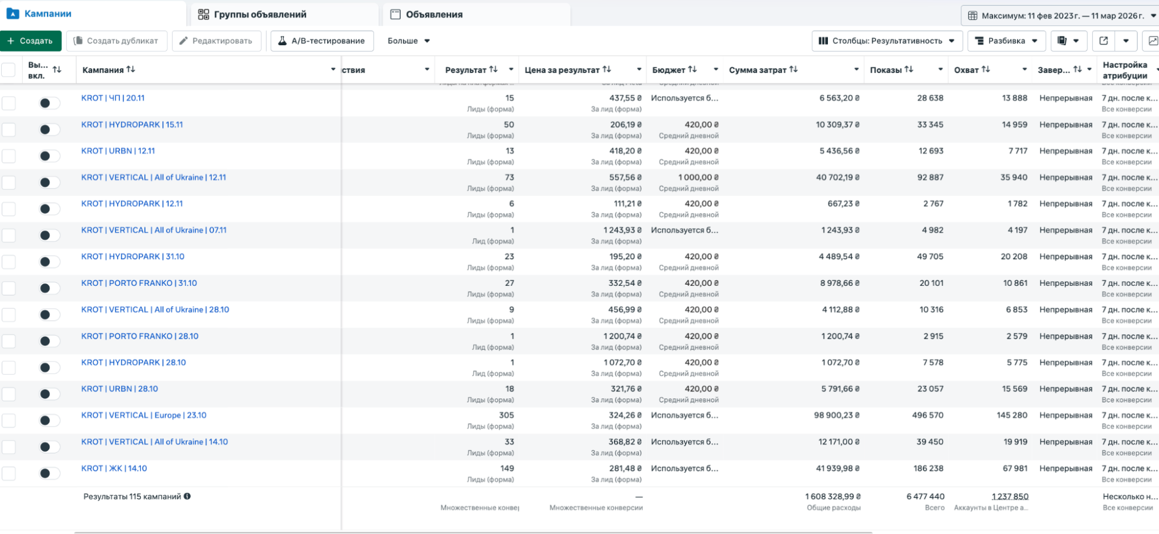Sort by Сумма затрат column arrows
Image resolution: width=1159 pixels, height=534 pixels.
(x=793, y=70)
